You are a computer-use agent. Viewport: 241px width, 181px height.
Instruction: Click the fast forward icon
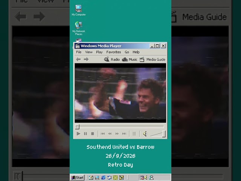pos(117,133)
